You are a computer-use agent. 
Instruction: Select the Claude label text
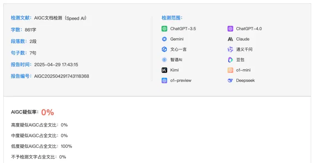click(x=243, y=39)
